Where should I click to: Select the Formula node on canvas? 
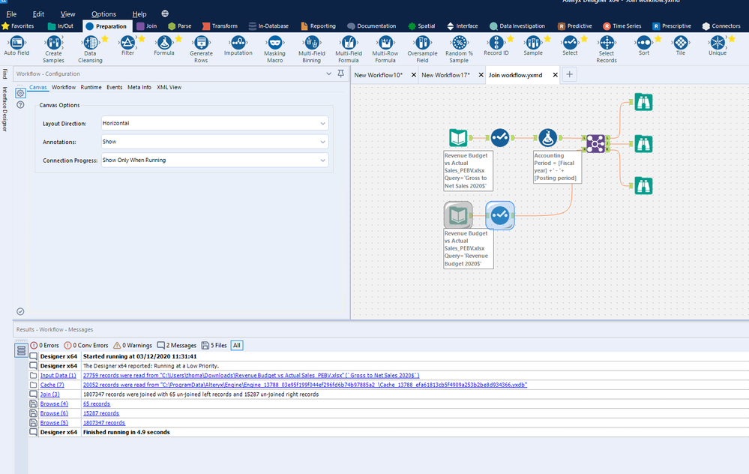coord(548,137)
